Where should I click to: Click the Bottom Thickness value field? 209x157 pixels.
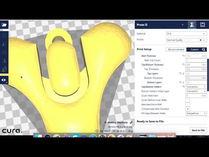[x=196, y=78]
